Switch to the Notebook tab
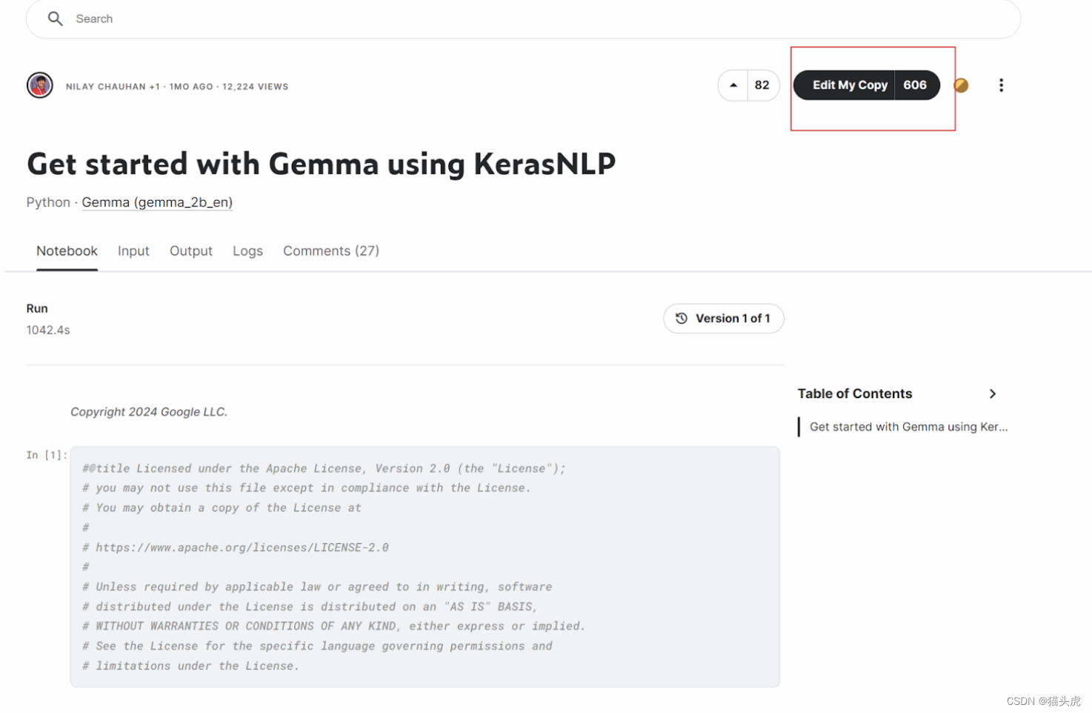The width and height of the screenshot is (1092, 713). pos(67,251)
